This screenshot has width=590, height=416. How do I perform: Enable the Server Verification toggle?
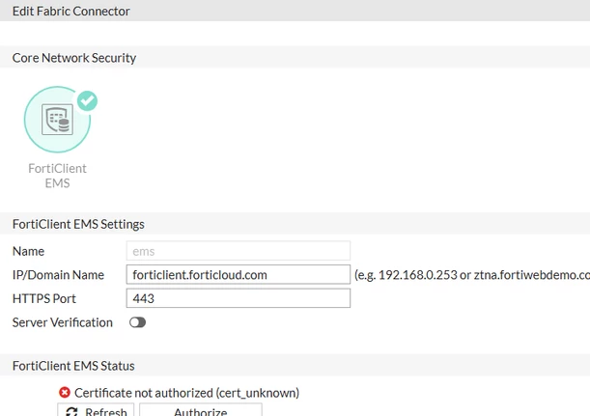tap(137, 322)
